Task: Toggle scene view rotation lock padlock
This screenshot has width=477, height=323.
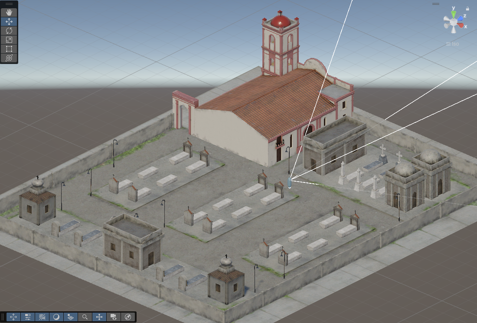Action: tap(467, 8)
